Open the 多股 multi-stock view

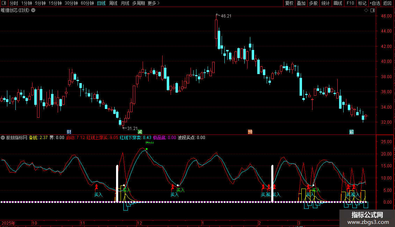313,3
